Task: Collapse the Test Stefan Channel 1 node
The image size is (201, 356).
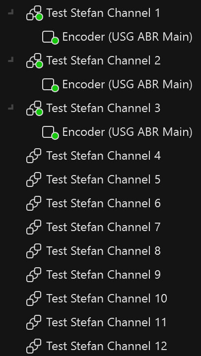Action: pos(11,12)
